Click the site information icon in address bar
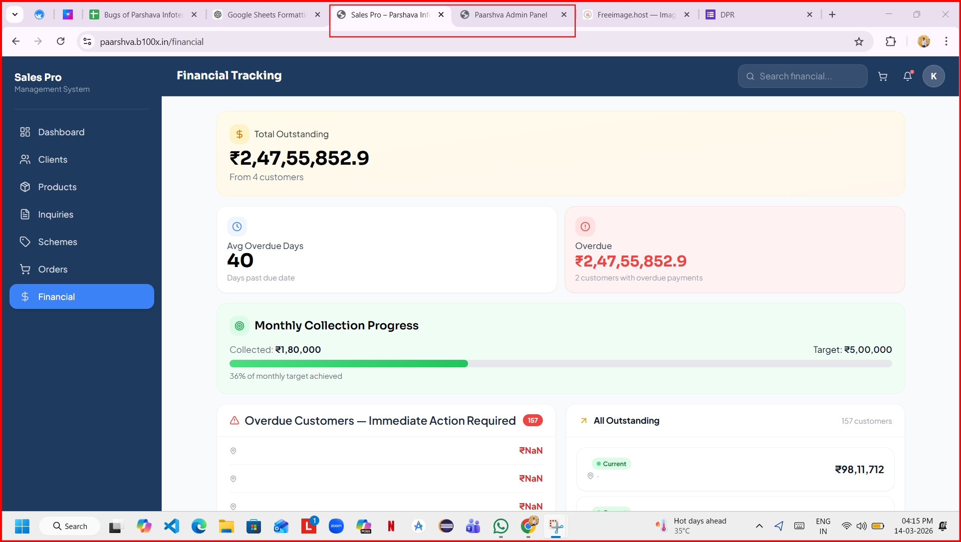This screenshot has height=542, width=961. [x=87, y=41]
